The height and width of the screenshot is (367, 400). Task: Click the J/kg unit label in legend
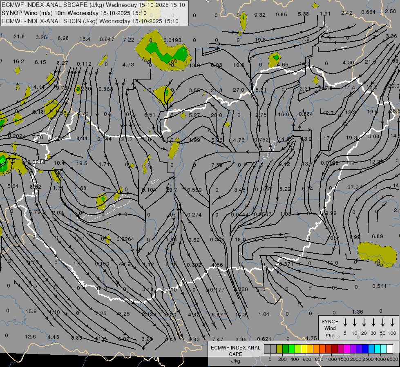tap(235, 361)
